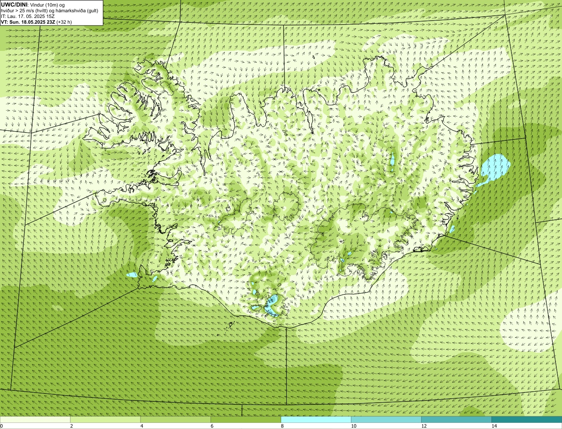Click the 0–2 m/s pale legend swatch
This screenshot has height=429, width=562.
35,419
